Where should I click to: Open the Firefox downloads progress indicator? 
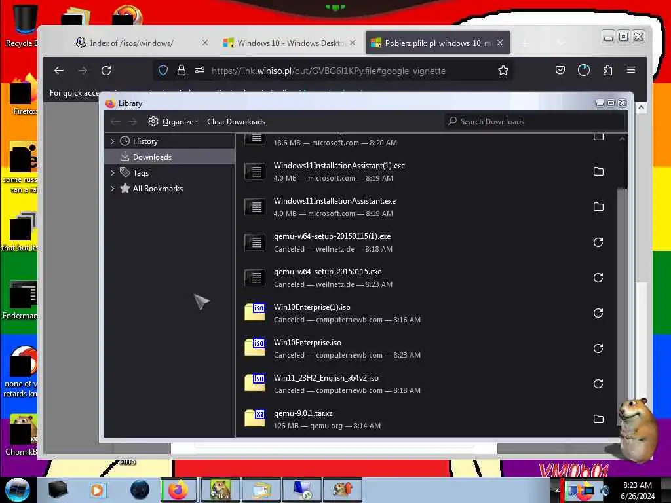pyautogui.click(x=584, y=70)
